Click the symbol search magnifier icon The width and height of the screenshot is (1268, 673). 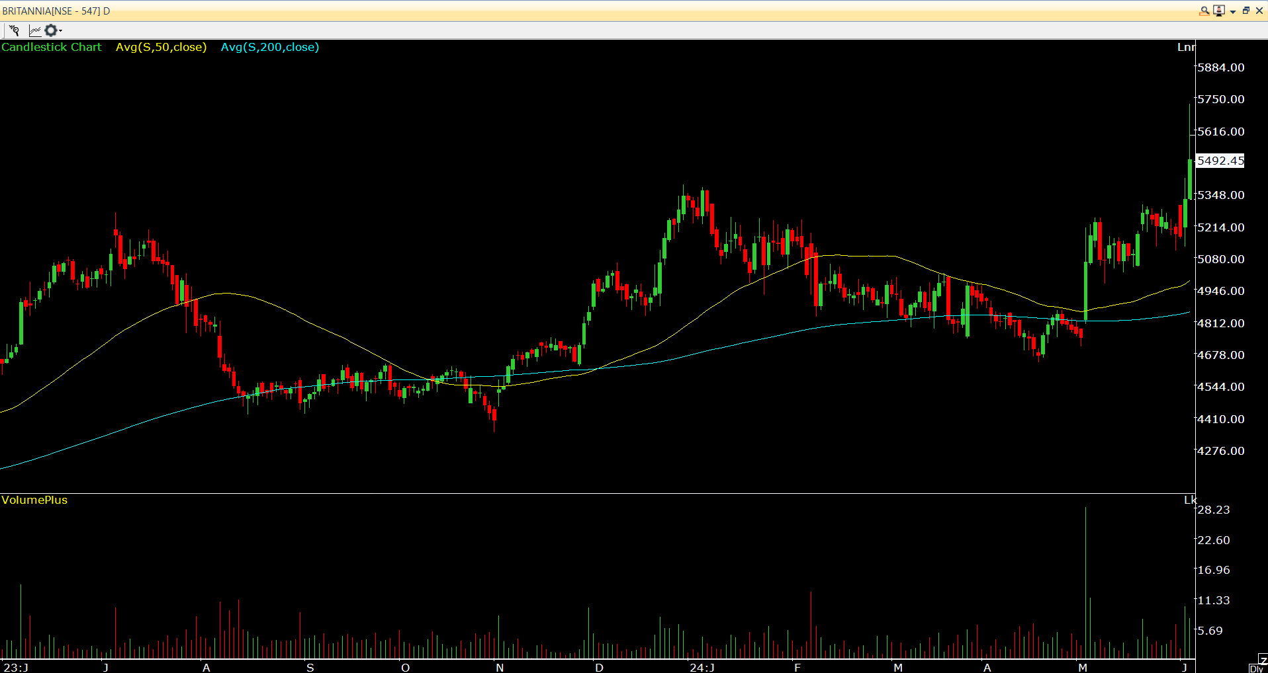coord(1204,11)
